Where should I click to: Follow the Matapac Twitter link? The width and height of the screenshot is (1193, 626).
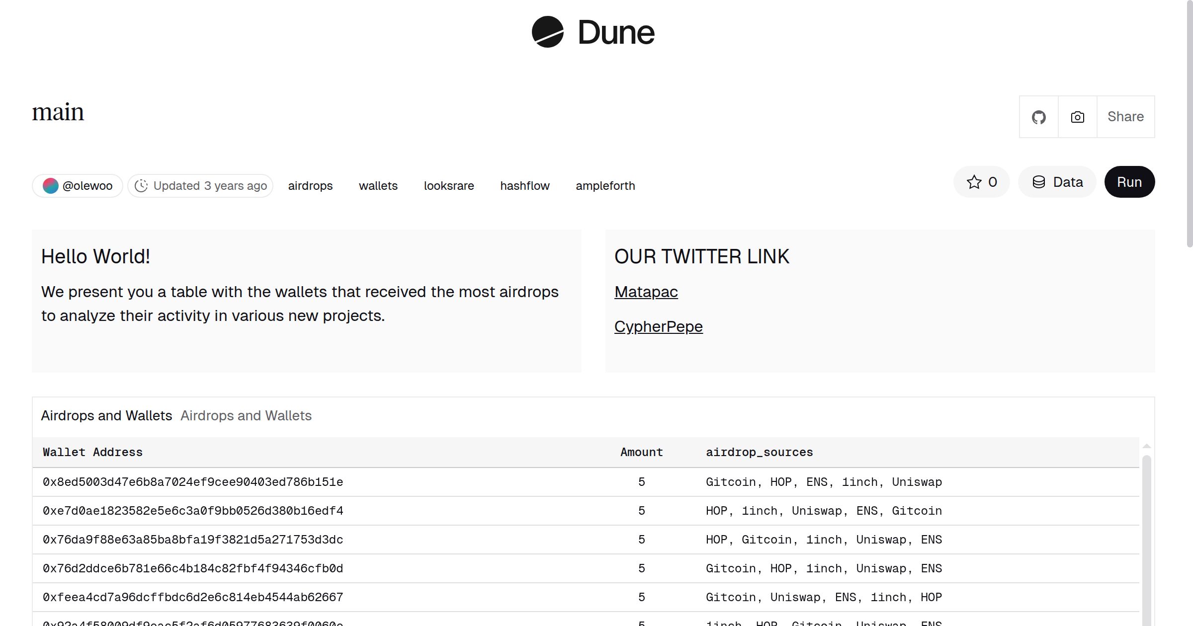[646, 293]
